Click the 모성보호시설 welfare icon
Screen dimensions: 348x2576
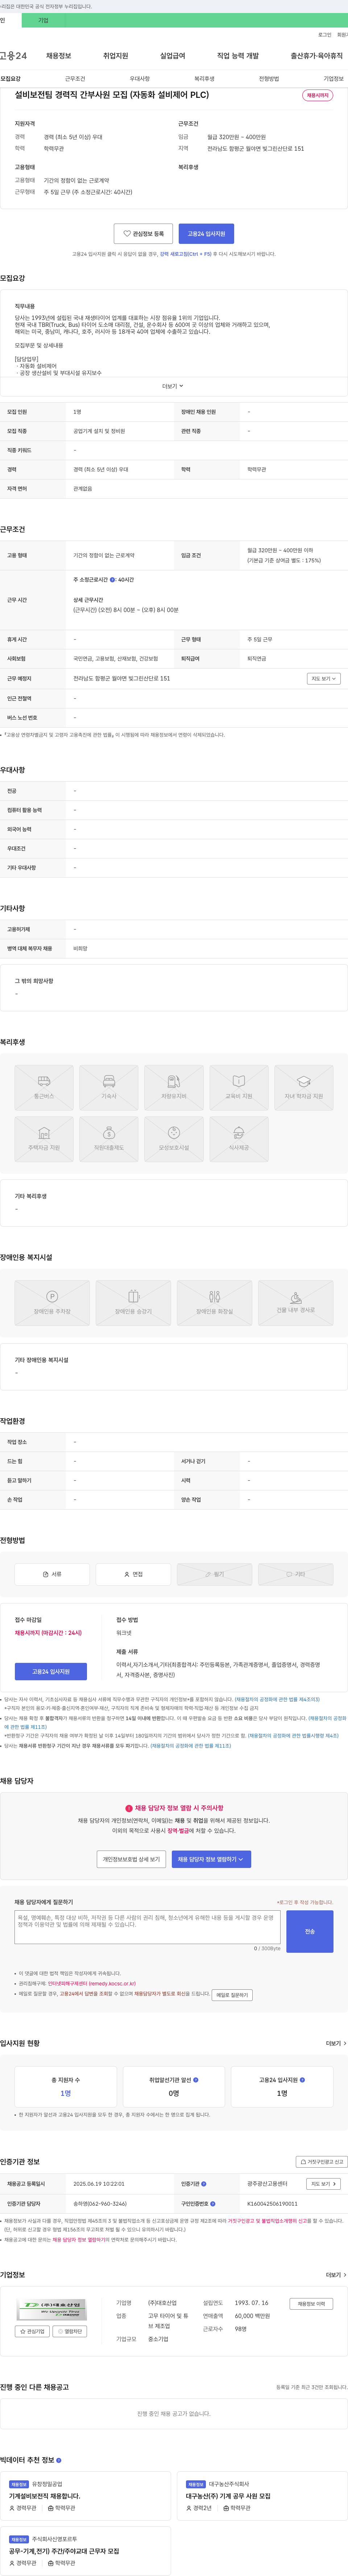[174, 1139]
